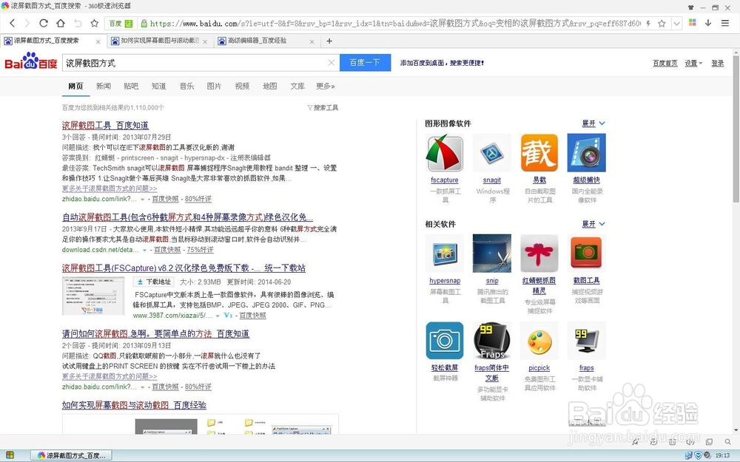
Task: Switch to browser tab 如何实现屏幕截图与滚动截图
Action: click(x=160, y=41)
